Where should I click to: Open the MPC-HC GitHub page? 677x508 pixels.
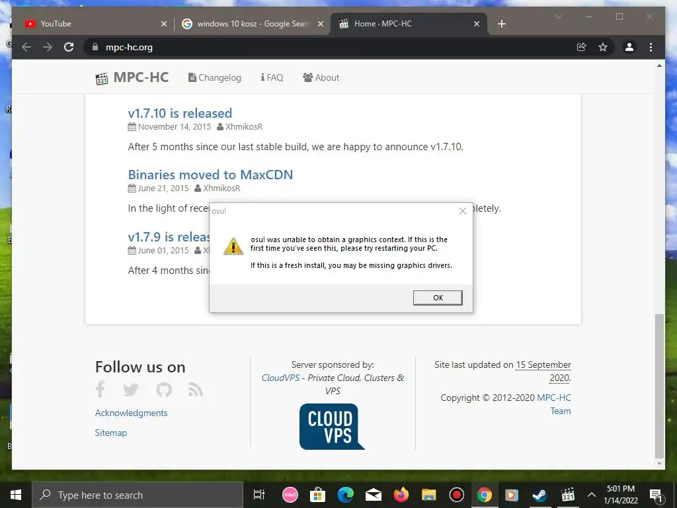pos(164,390)
